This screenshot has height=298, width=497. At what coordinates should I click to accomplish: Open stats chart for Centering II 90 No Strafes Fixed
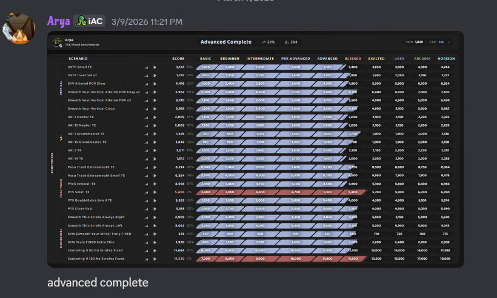146,251
